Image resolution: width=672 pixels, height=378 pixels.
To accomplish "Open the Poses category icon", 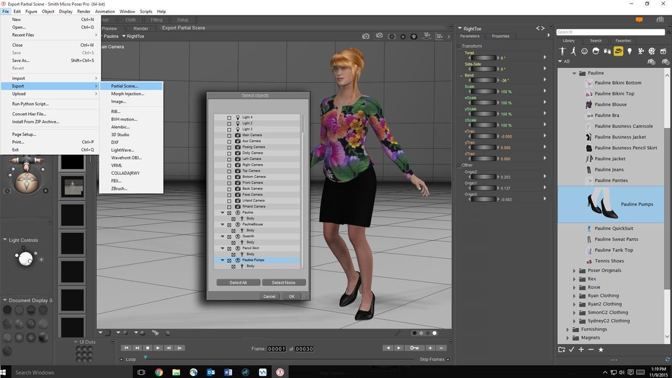I will 573,51.
